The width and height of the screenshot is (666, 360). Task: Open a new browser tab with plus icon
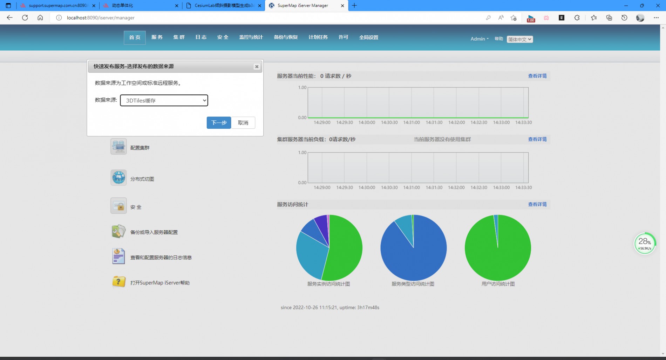click(354, 6)
